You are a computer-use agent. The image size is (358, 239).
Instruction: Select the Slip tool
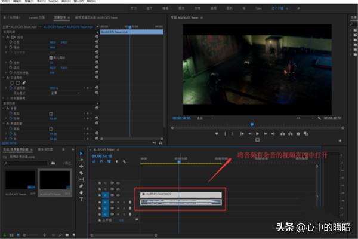coord(81,179)
